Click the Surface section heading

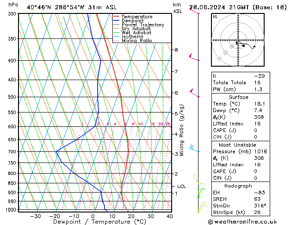[238, 97]
